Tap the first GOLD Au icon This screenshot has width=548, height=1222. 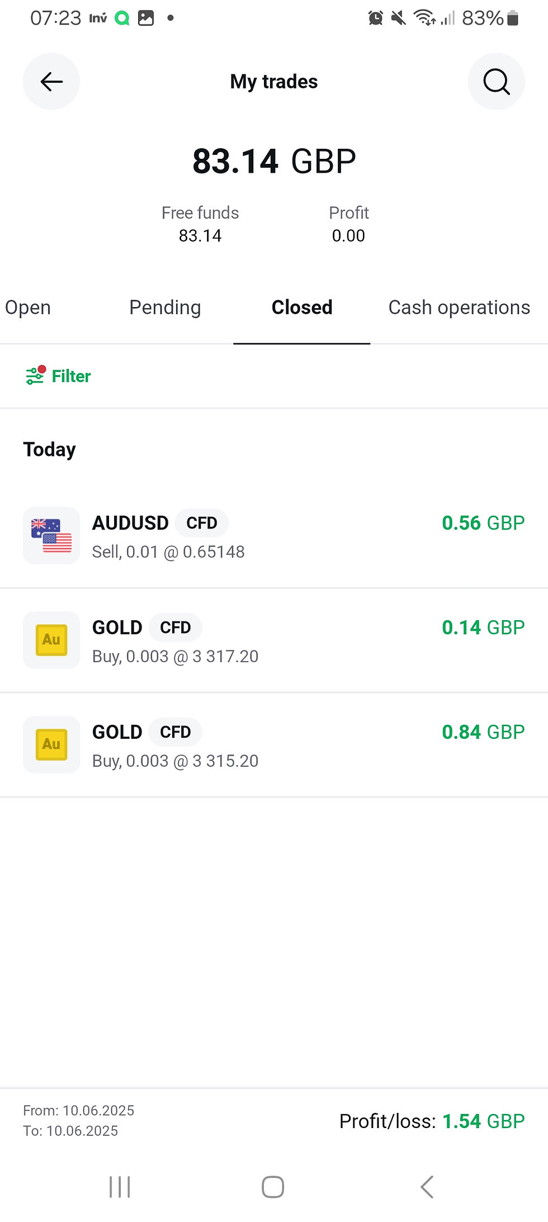coord(51,640)
